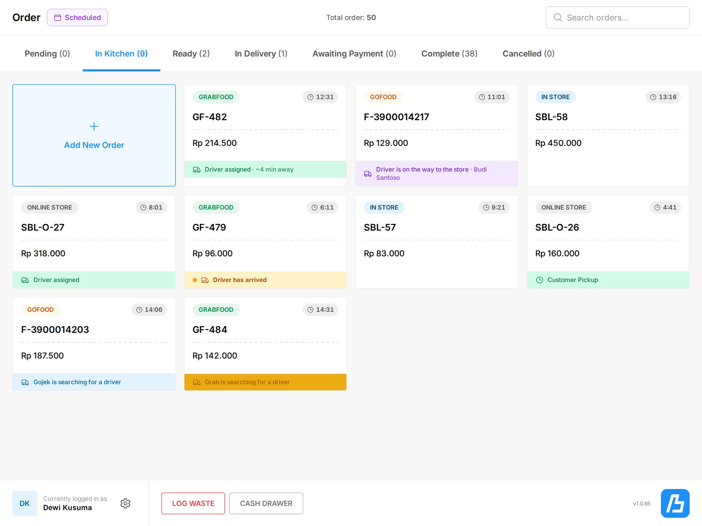Open order card F-3900014217
Image resolution: width=702 pixels, height=526 pixels.
(x=437, y=135)
